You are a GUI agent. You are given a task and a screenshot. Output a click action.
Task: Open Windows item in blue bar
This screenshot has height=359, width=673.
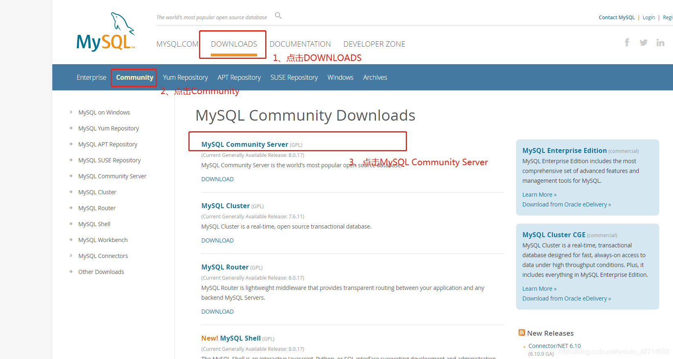pyautogui.click(x=340, y=77)
